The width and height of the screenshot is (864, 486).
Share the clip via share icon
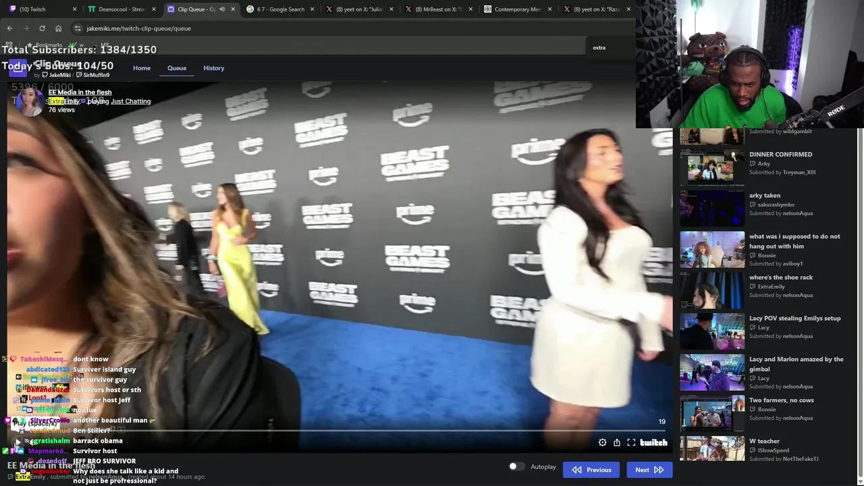(617, 443)
